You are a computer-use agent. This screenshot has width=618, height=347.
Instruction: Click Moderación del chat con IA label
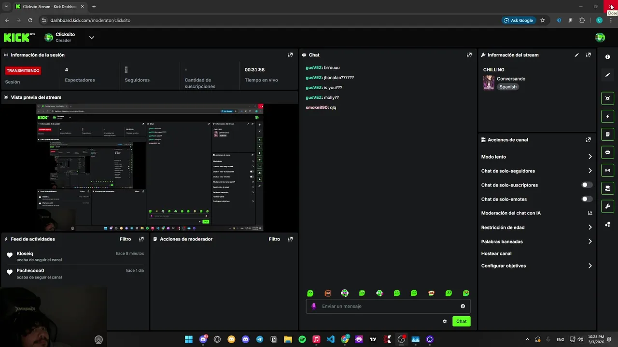[x=511, y=213]
